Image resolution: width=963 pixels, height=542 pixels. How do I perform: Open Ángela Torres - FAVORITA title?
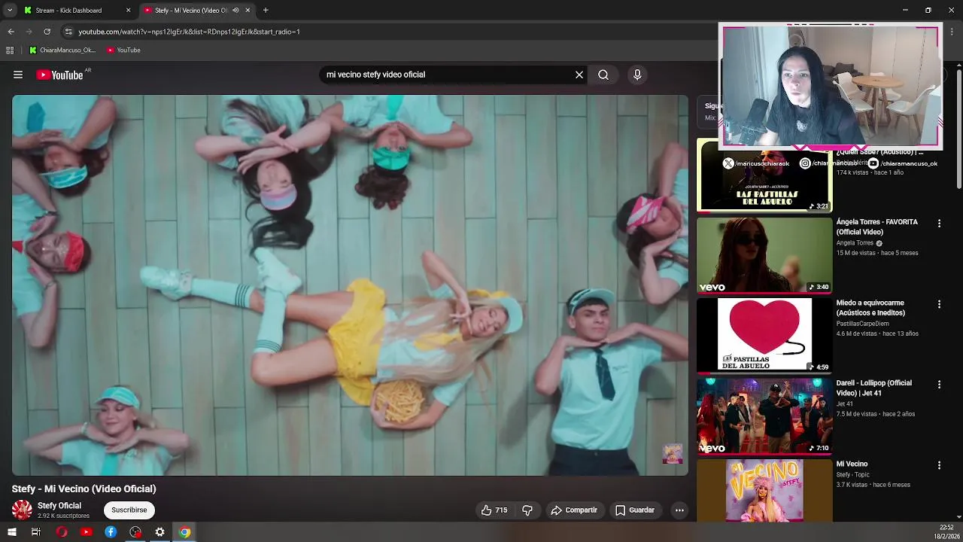pos(877,227)
